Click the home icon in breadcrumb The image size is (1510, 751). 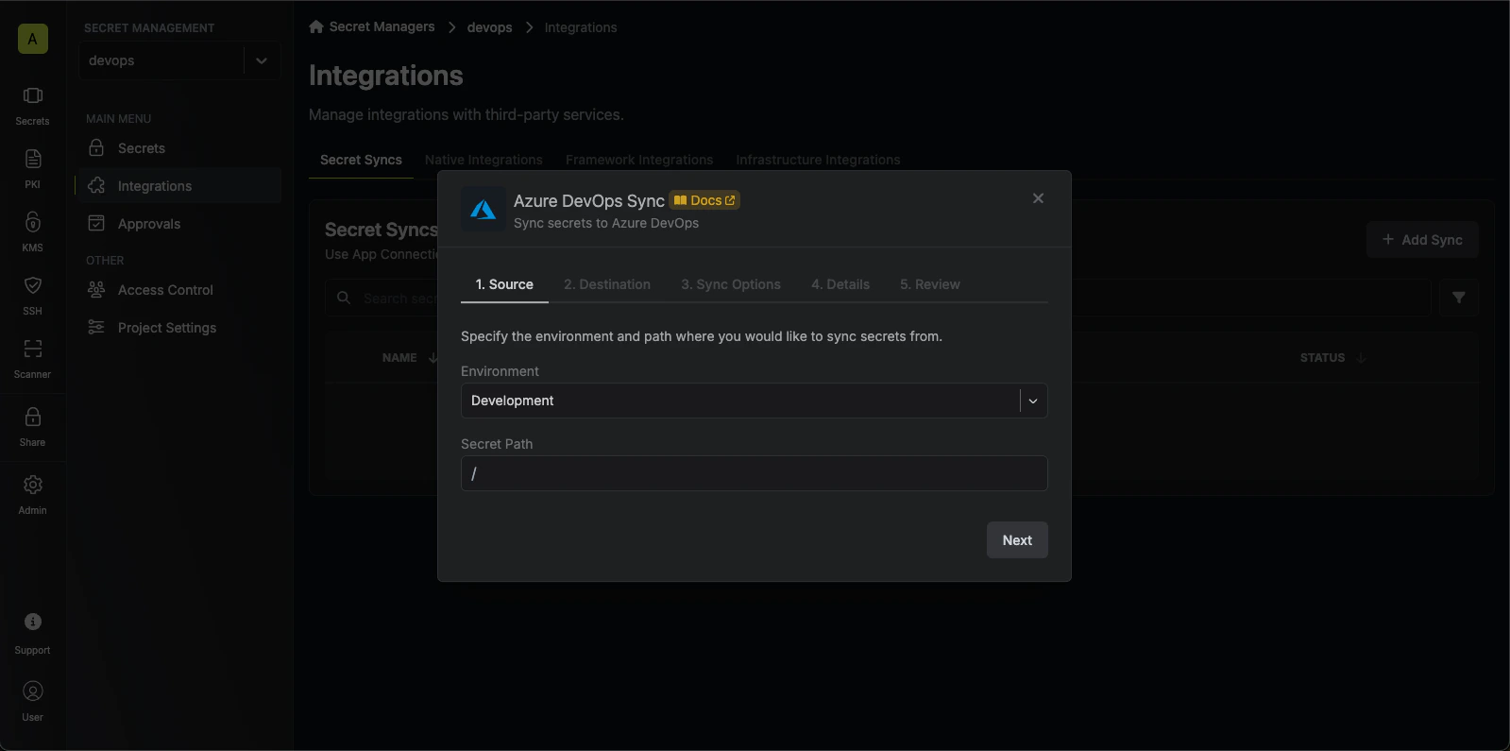pos(316,26)
